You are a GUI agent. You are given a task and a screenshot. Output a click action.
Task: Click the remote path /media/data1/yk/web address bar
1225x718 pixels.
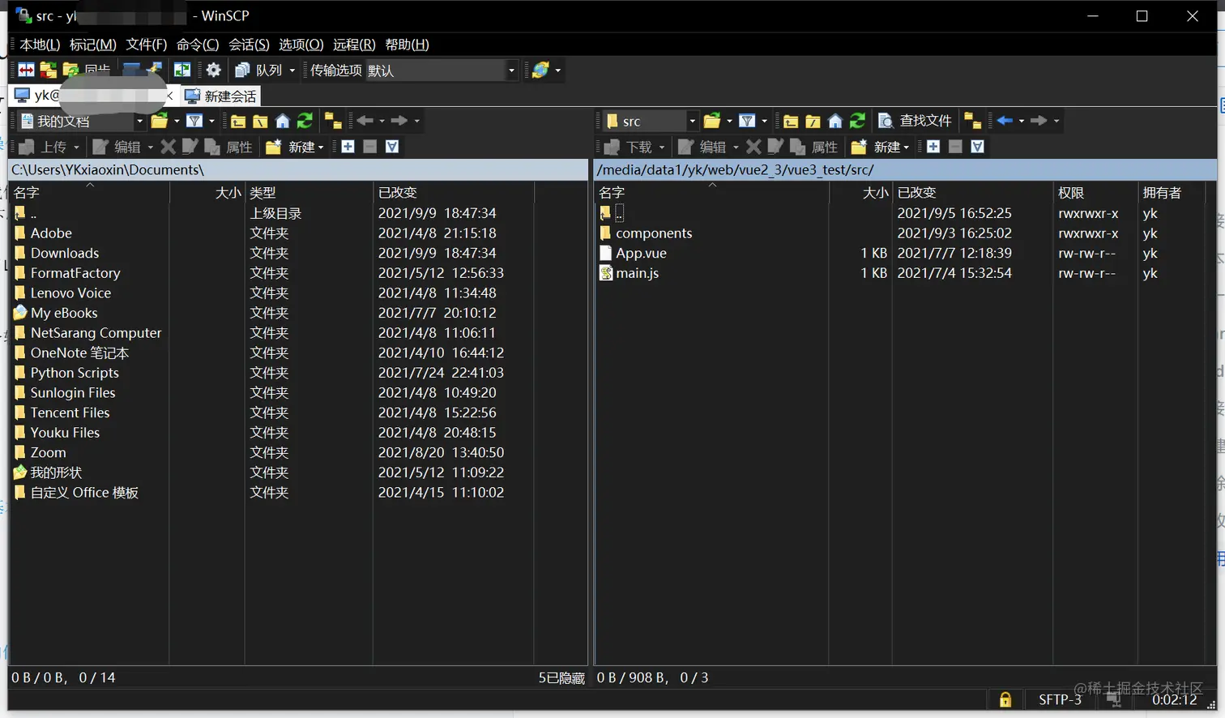tap(905, 169)
